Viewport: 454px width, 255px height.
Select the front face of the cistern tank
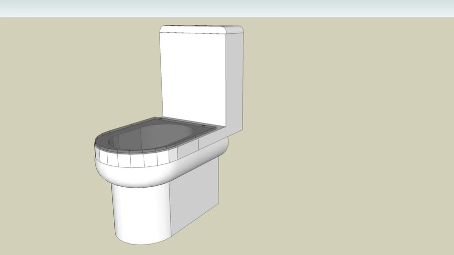192,75
